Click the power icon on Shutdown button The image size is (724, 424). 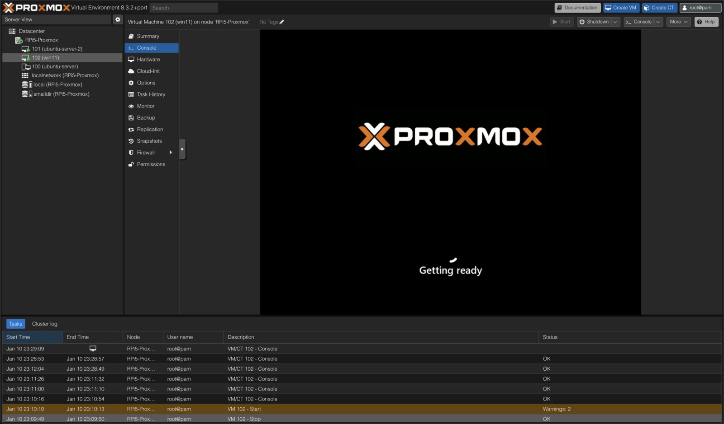pos(582,22)
